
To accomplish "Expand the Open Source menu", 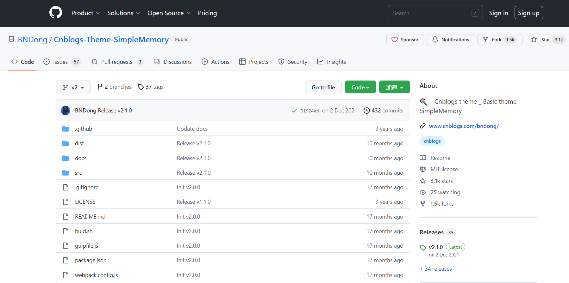I will [169, 13].
